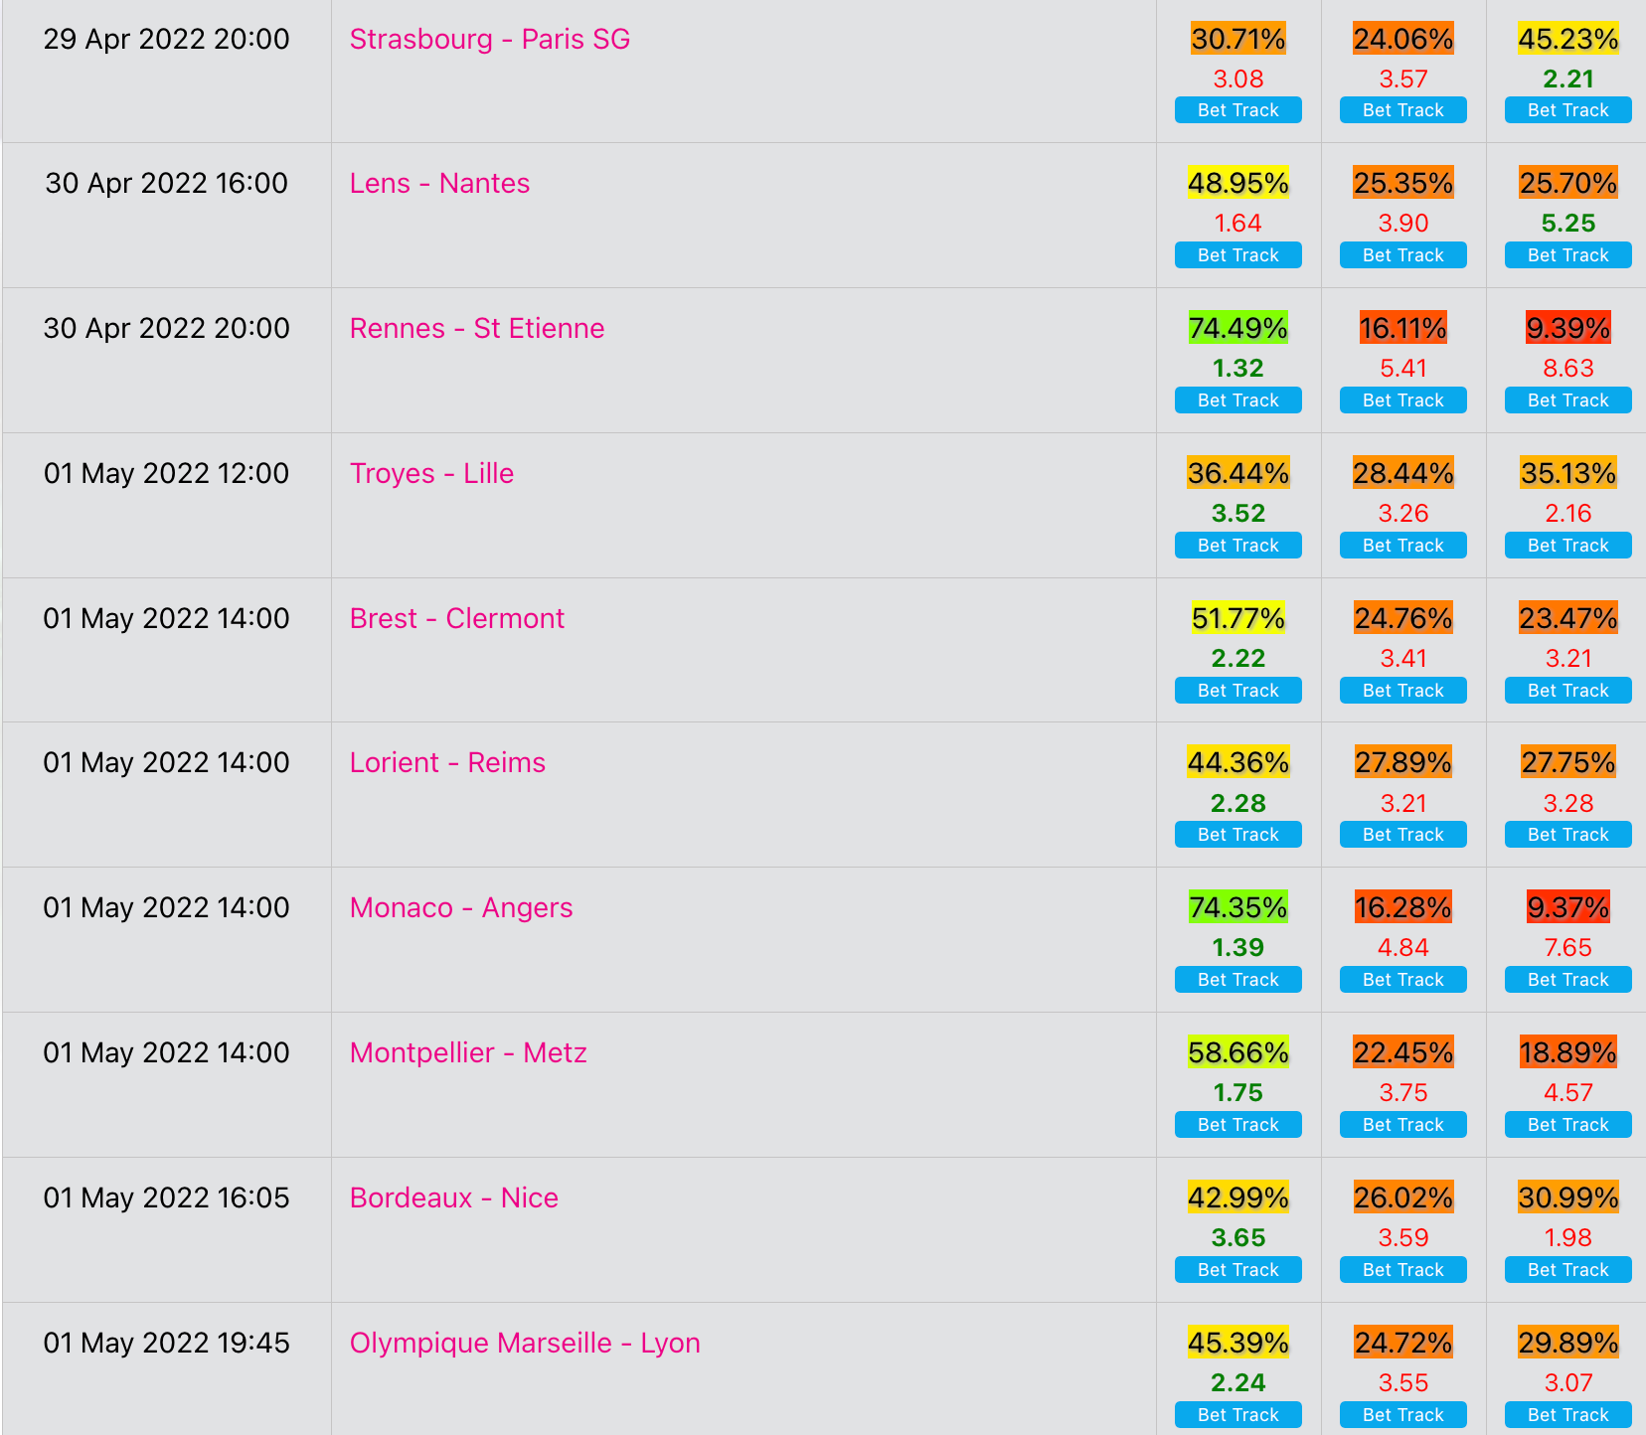Click Bet Track under Lens home odds 1.64
1646x1435 pixels.
(1238, 255)
